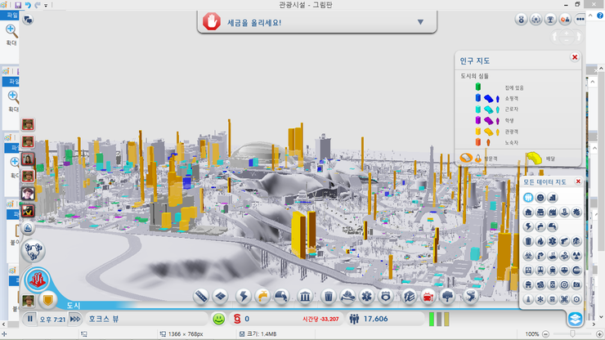Open the three-dots options menu

(x=580, y=20)
